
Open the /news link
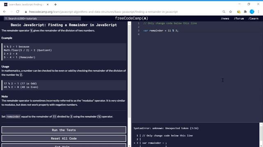pyautogui.click(x=225, y=18)
